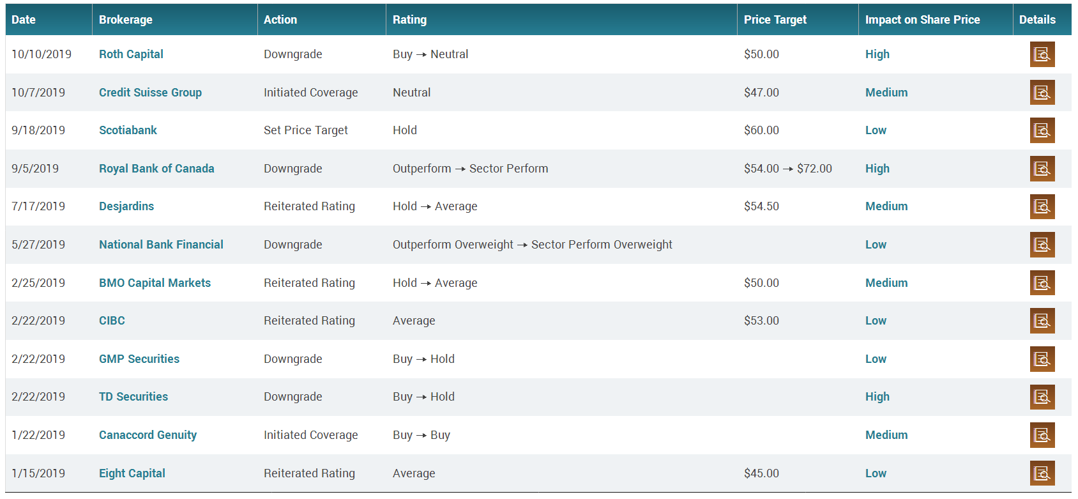Open details icon for Eight Capital row

[x=1042, y=473]
